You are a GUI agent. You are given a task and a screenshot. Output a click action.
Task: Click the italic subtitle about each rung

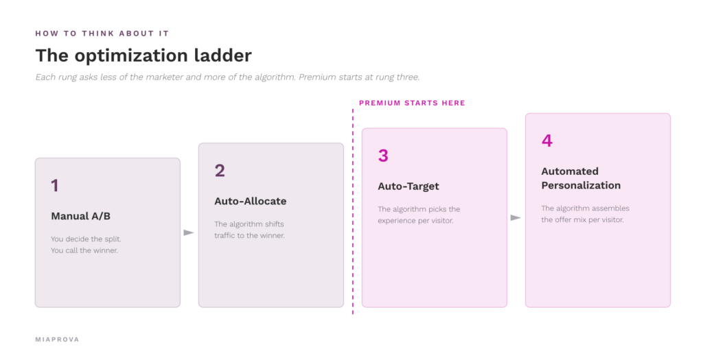pos(228,77)
